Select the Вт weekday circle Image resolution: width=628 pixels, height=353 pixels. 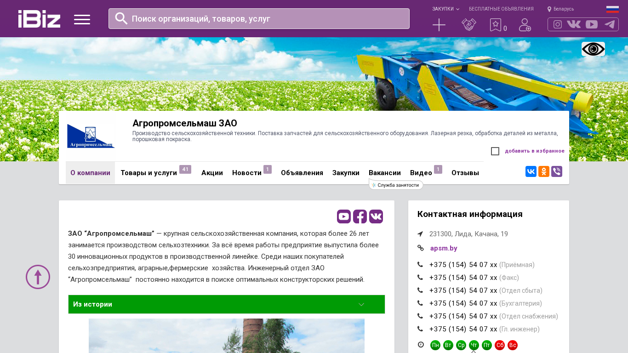pyautogui.click(x=448, y=345)
